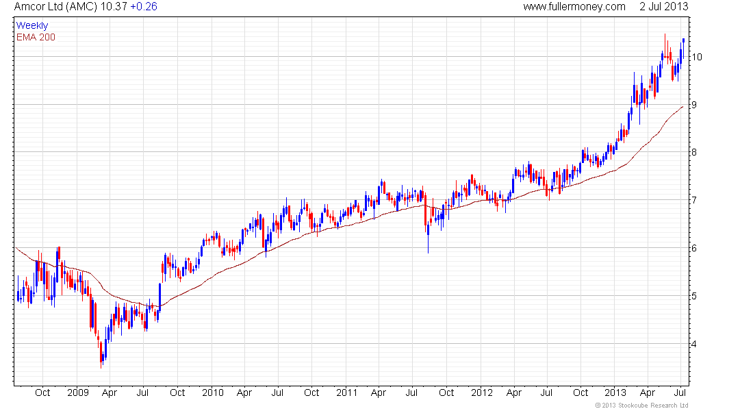This screenshot has width=753, height=411.
Task: Click the 2010 year label on the time axis
Action: (x=213, y=393)
